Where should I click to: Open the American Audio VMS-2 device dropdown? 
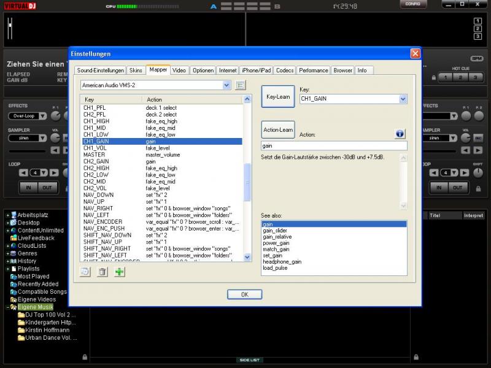click(x=227, y=85)
